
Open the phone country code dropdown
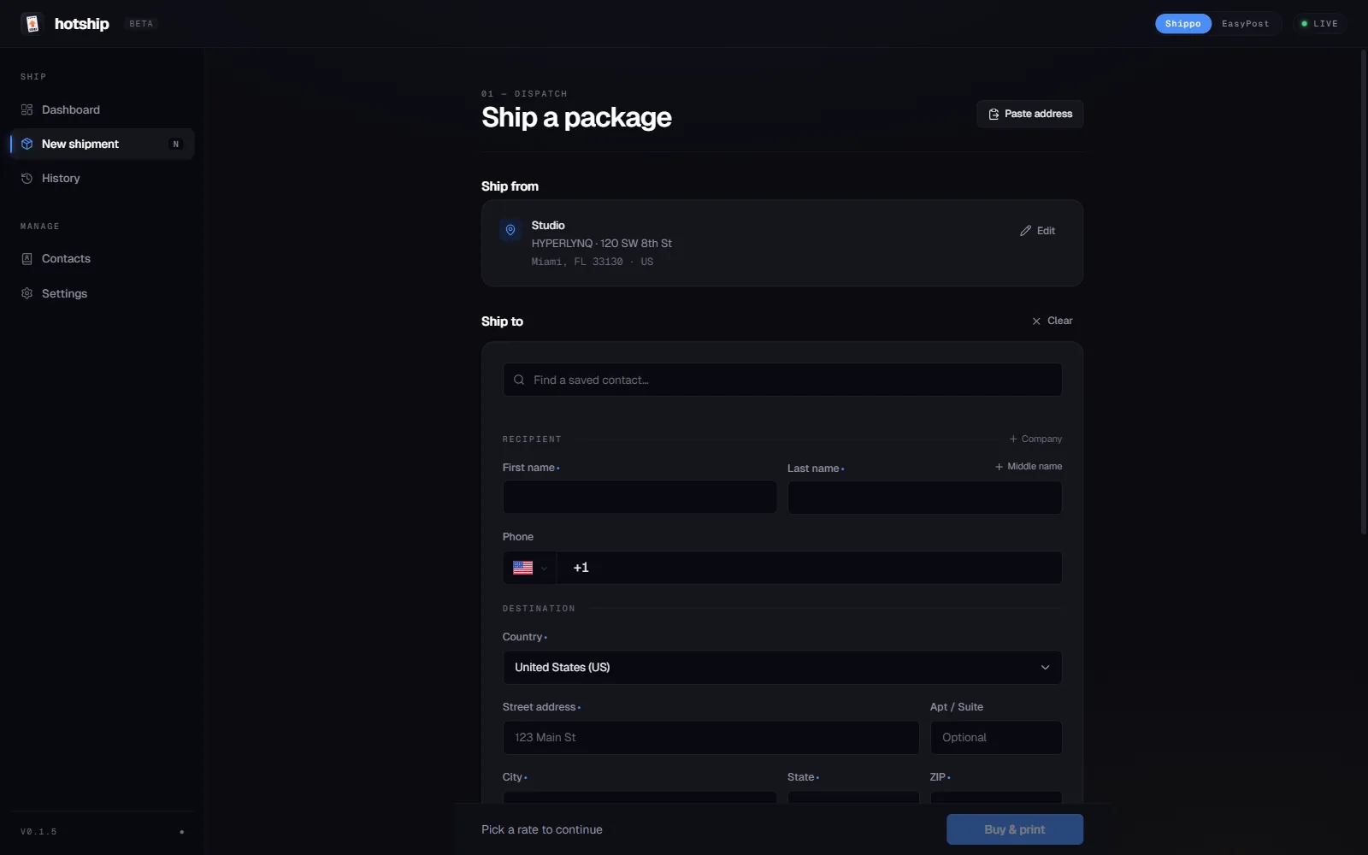click(x=529, y=568)
